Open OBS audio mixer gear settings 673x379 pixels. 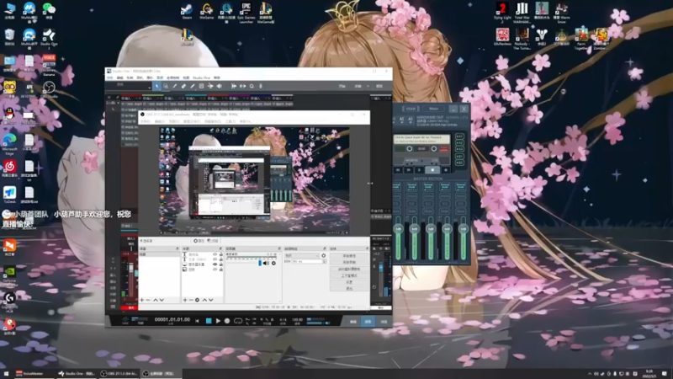tap(274, 263)
